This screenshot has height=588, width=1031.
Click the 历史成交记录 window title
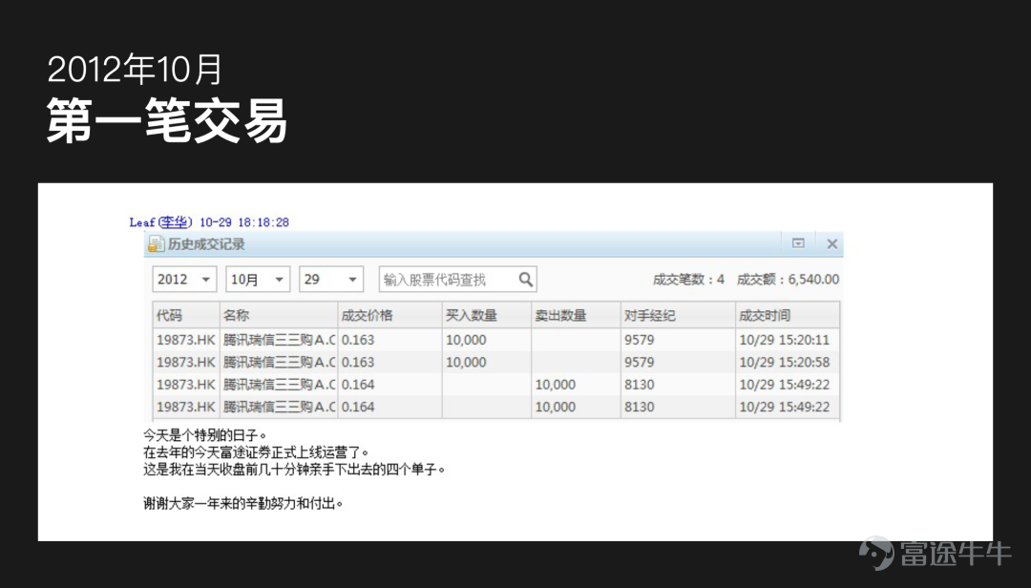[x=206, y=244]
